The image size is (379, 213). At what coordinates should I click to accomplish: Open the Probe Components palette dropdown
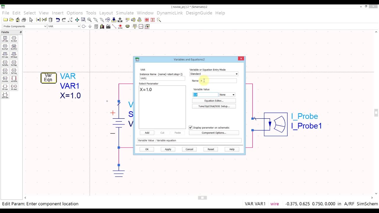45,26
